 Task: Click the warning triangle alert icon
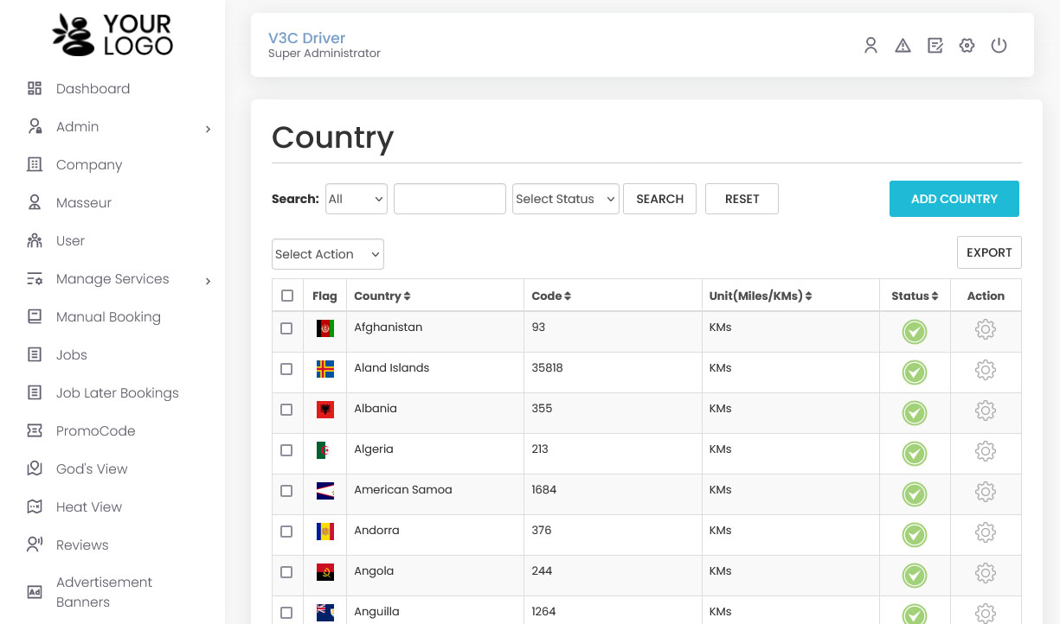click(x=903, y=46)
